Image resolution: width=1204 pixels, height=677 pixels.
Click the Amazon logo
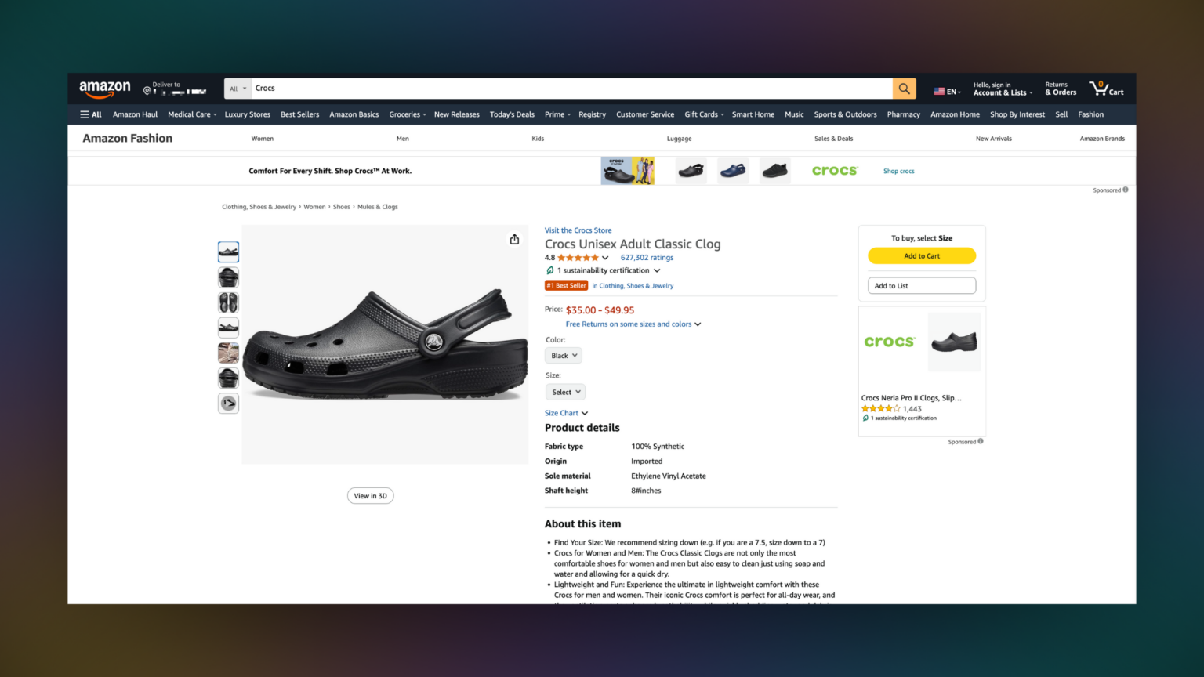coord(104,88)
